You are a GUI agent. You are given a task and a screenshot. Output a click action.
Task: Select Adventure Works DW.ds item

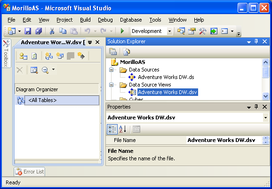[166, 77]
